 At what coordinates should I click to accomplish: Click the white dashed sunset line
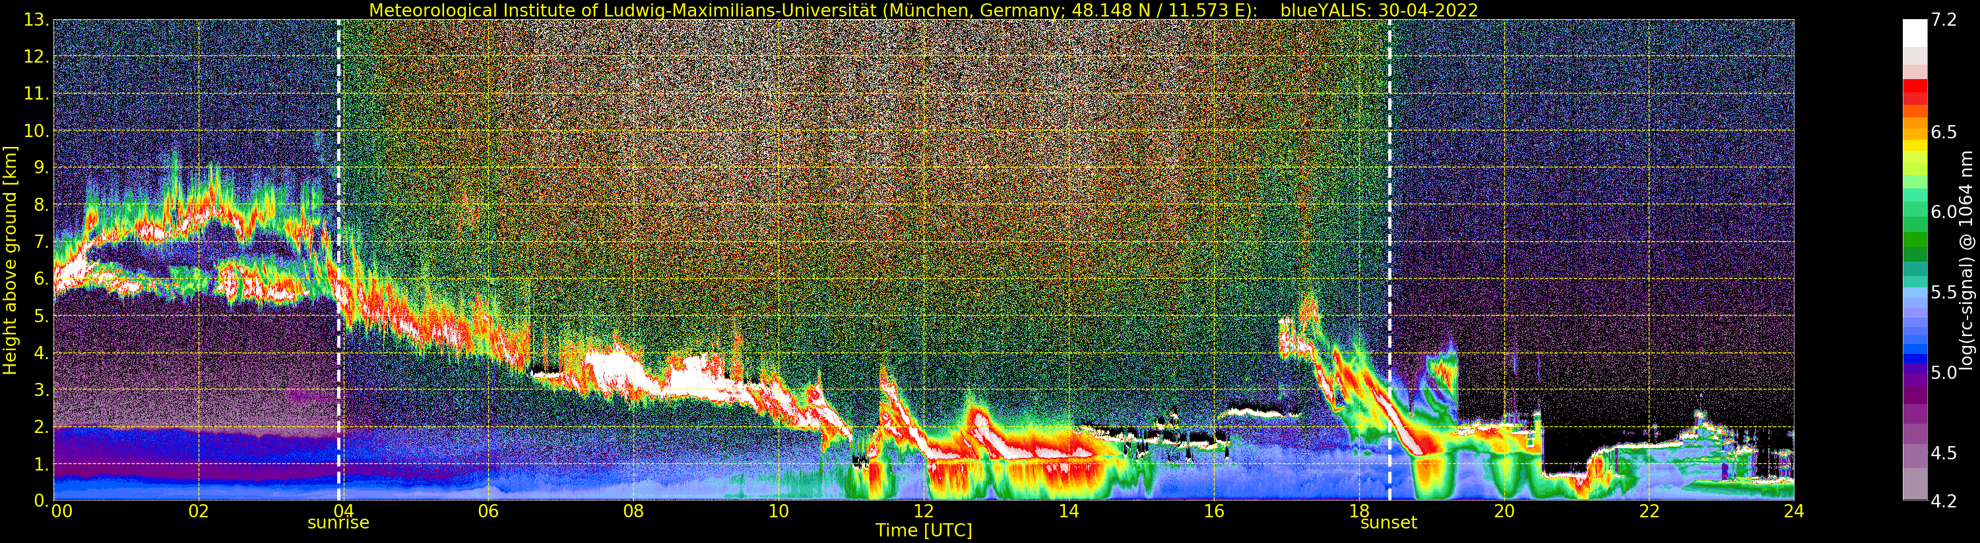[1389, 260]
